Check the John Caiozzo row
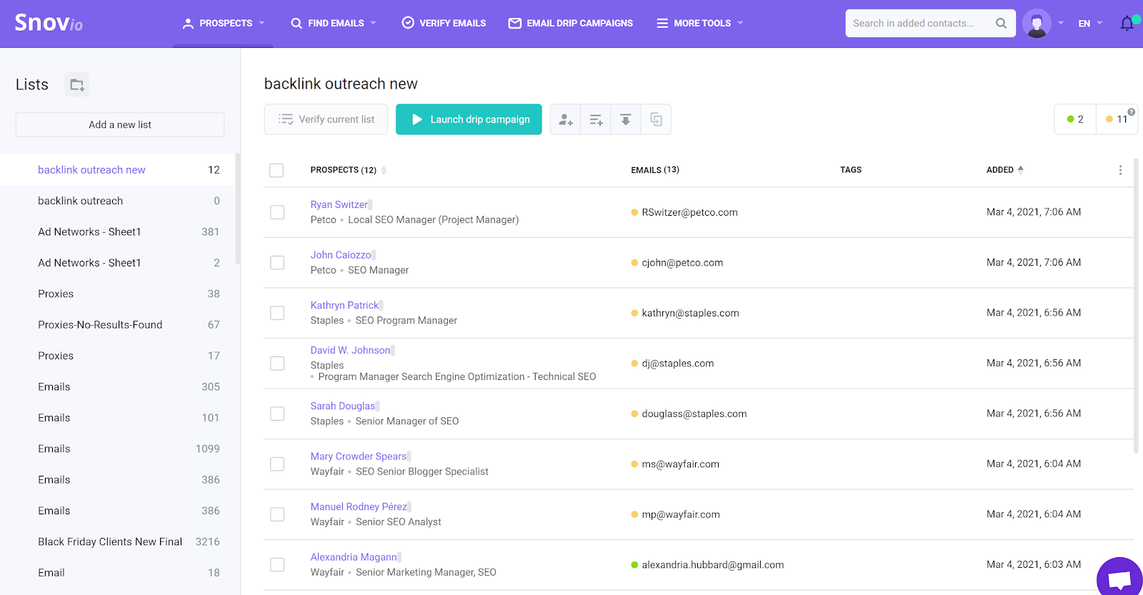The image size is (1143, 595). click(x=277, y=263)
